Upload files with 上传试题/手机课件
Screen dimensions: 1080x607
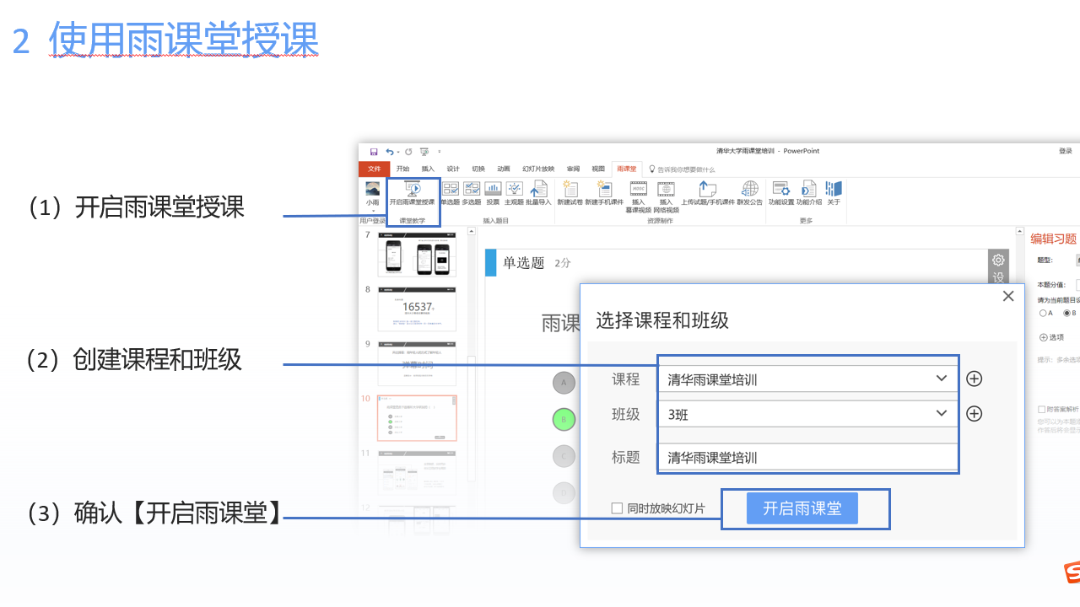707,194
